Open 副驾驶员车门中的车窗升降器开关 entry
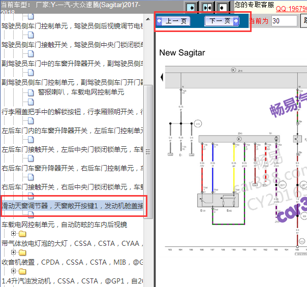Screen dimensions: 307x287 click(x=72, y=63)
